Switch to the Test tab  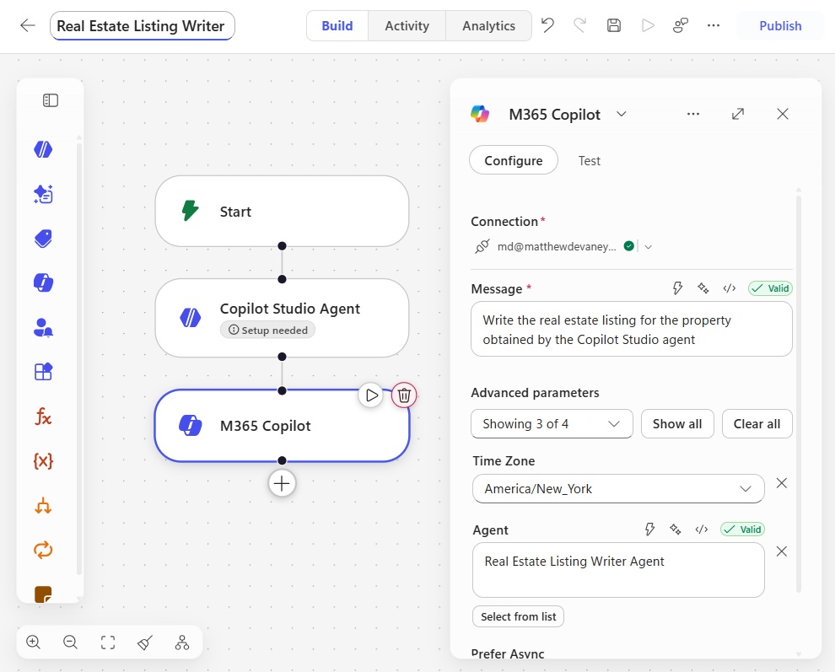tap(589, 160)
